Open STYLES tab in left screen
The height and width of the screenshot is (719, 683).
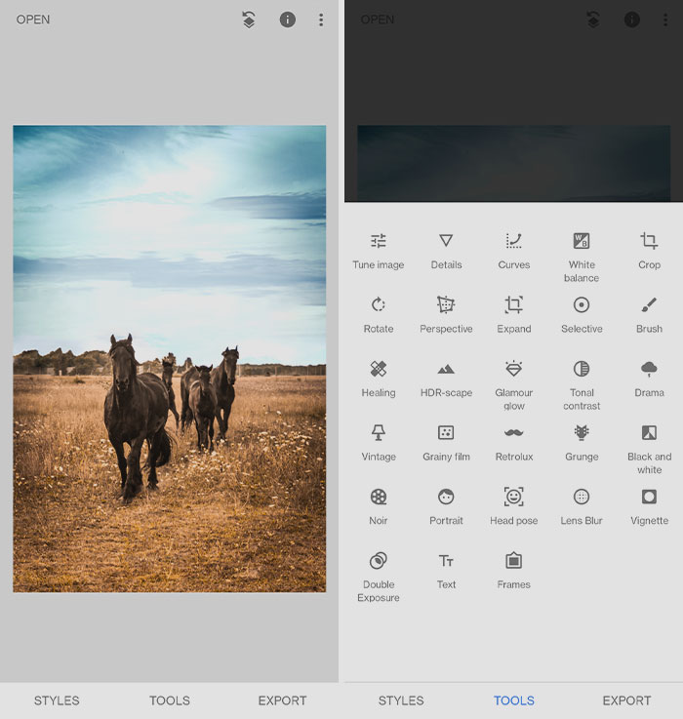pos(57,700)
